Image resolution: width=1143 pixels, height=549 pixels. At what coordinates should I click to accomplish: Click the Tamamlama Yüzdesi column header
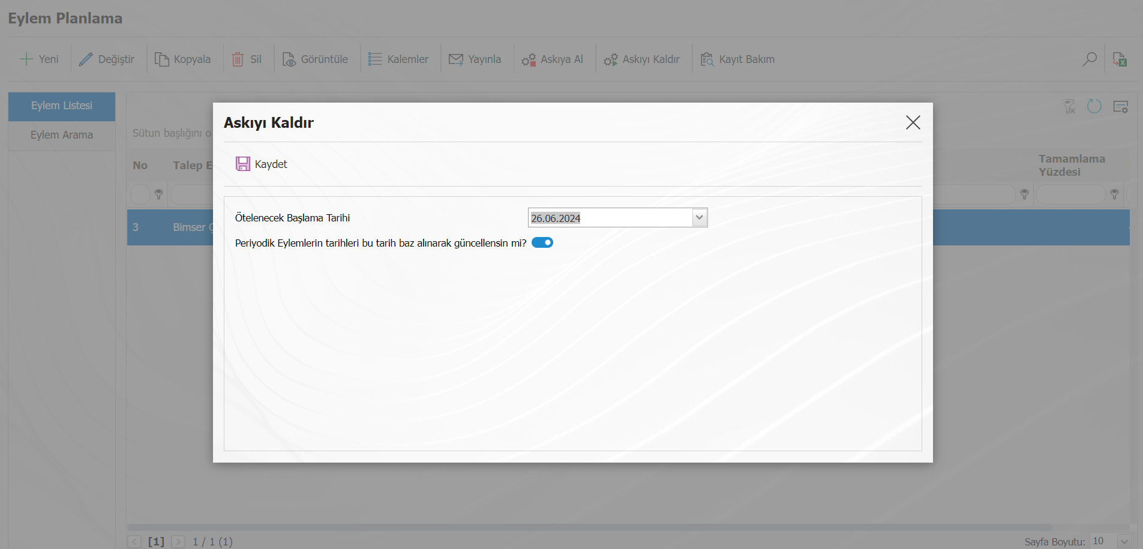1072,165
